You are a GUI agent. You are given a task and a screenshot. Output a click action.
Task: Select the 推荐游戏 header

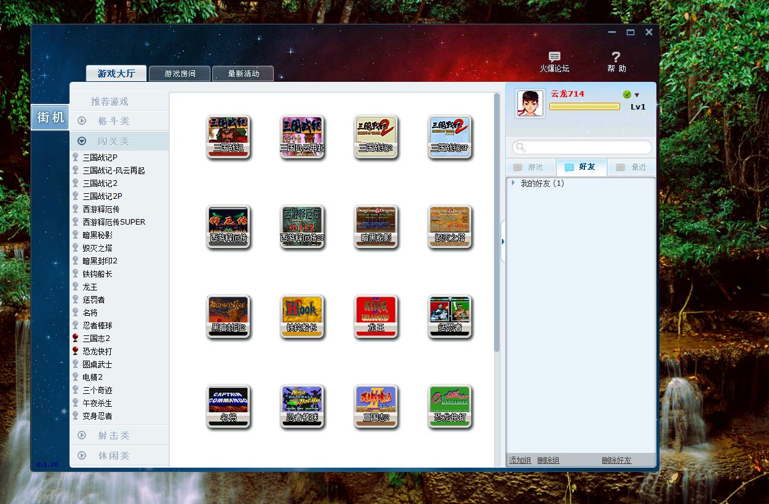(x=110, y=102)
